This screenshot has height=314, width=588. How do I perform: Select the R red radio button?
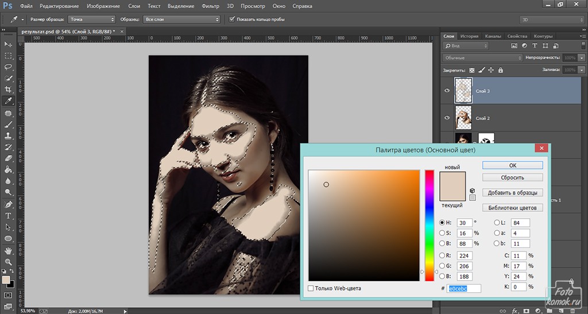[442, 255]
